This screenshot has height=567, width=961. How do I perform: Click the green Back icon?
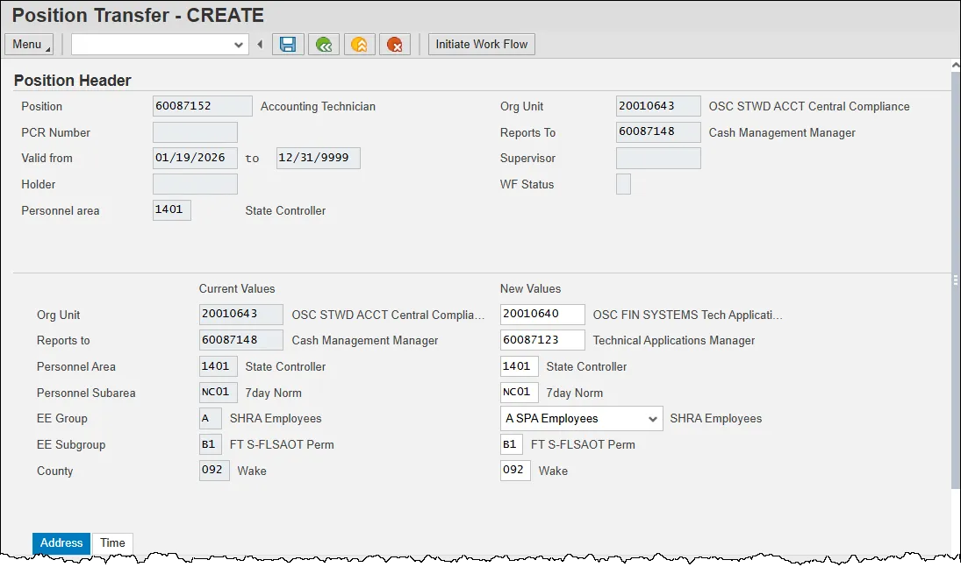pyautogui.click(x=324, y=45)
